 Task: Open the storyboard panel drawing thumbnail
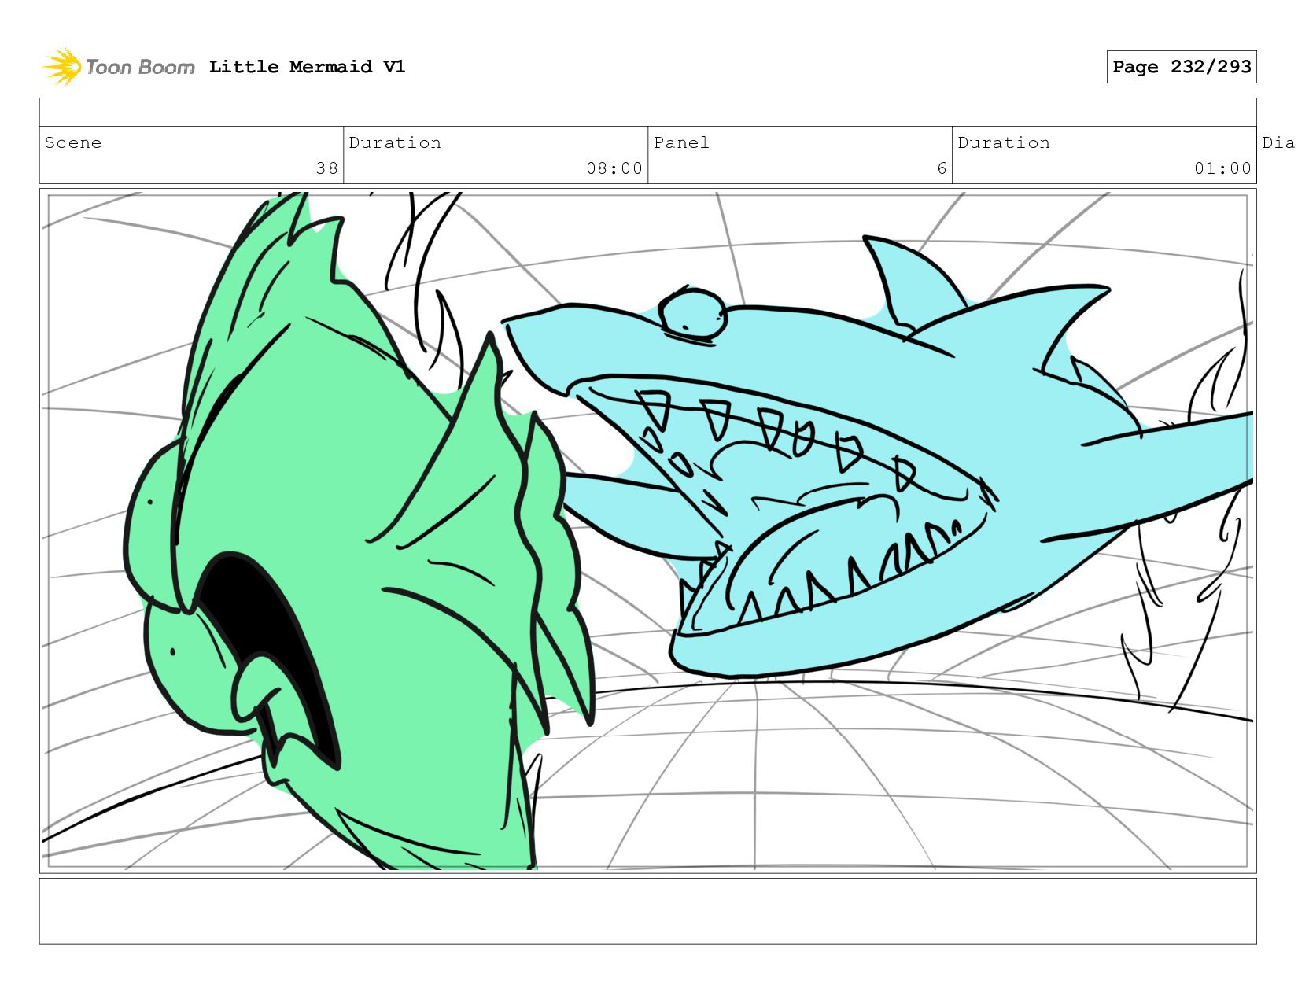[x=648, y=531]
